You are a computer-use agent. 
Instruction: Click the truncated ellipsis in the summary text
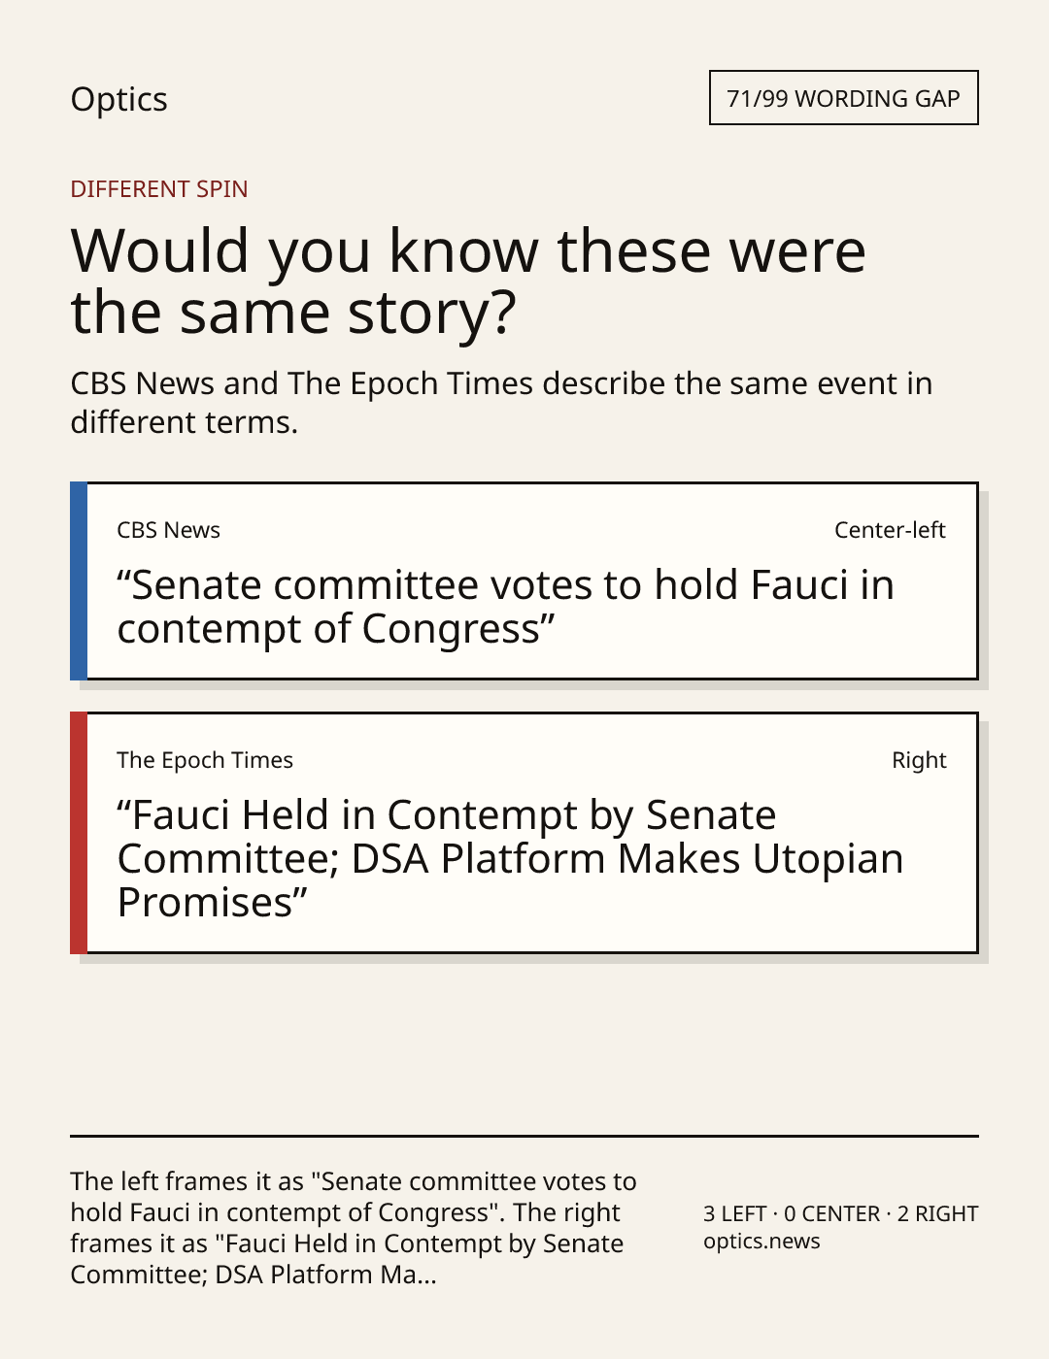(x=427, y=1276)
